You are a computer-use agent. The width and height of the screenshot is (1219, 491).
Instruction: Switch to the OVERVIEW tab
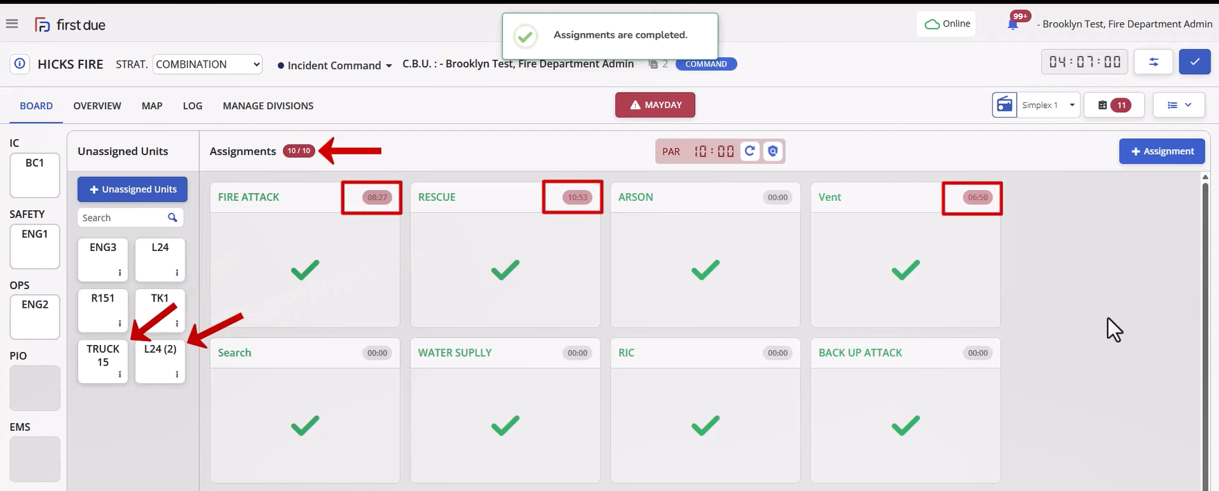[97, 106]
